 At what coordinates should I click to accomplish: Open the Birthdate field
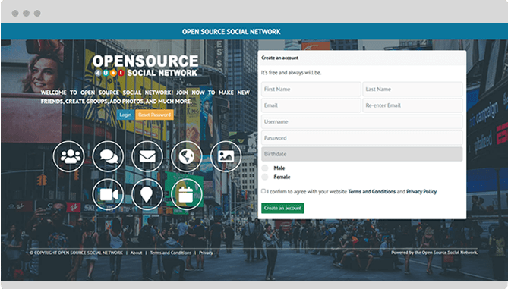click(362, 154)
